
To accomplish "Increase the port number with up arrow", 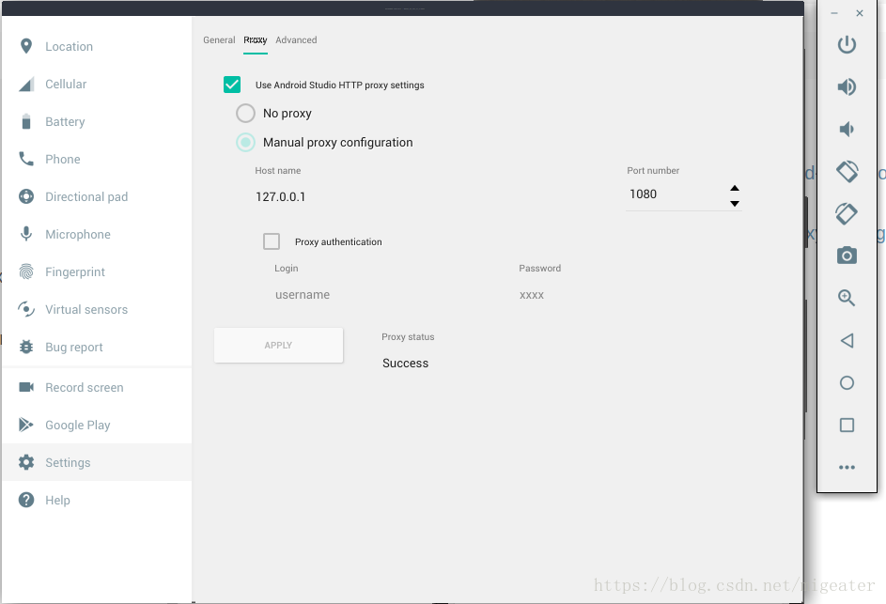I will pos(735,188).
